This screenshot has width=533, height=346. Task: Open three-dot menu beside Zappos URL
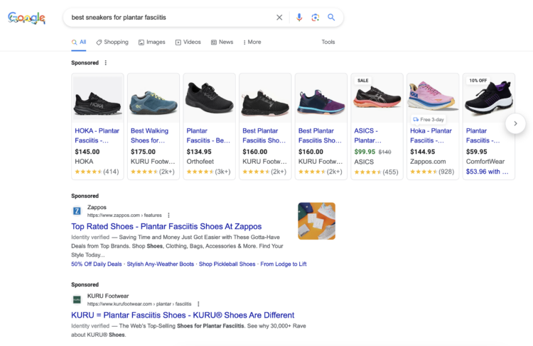coord(168,215)
